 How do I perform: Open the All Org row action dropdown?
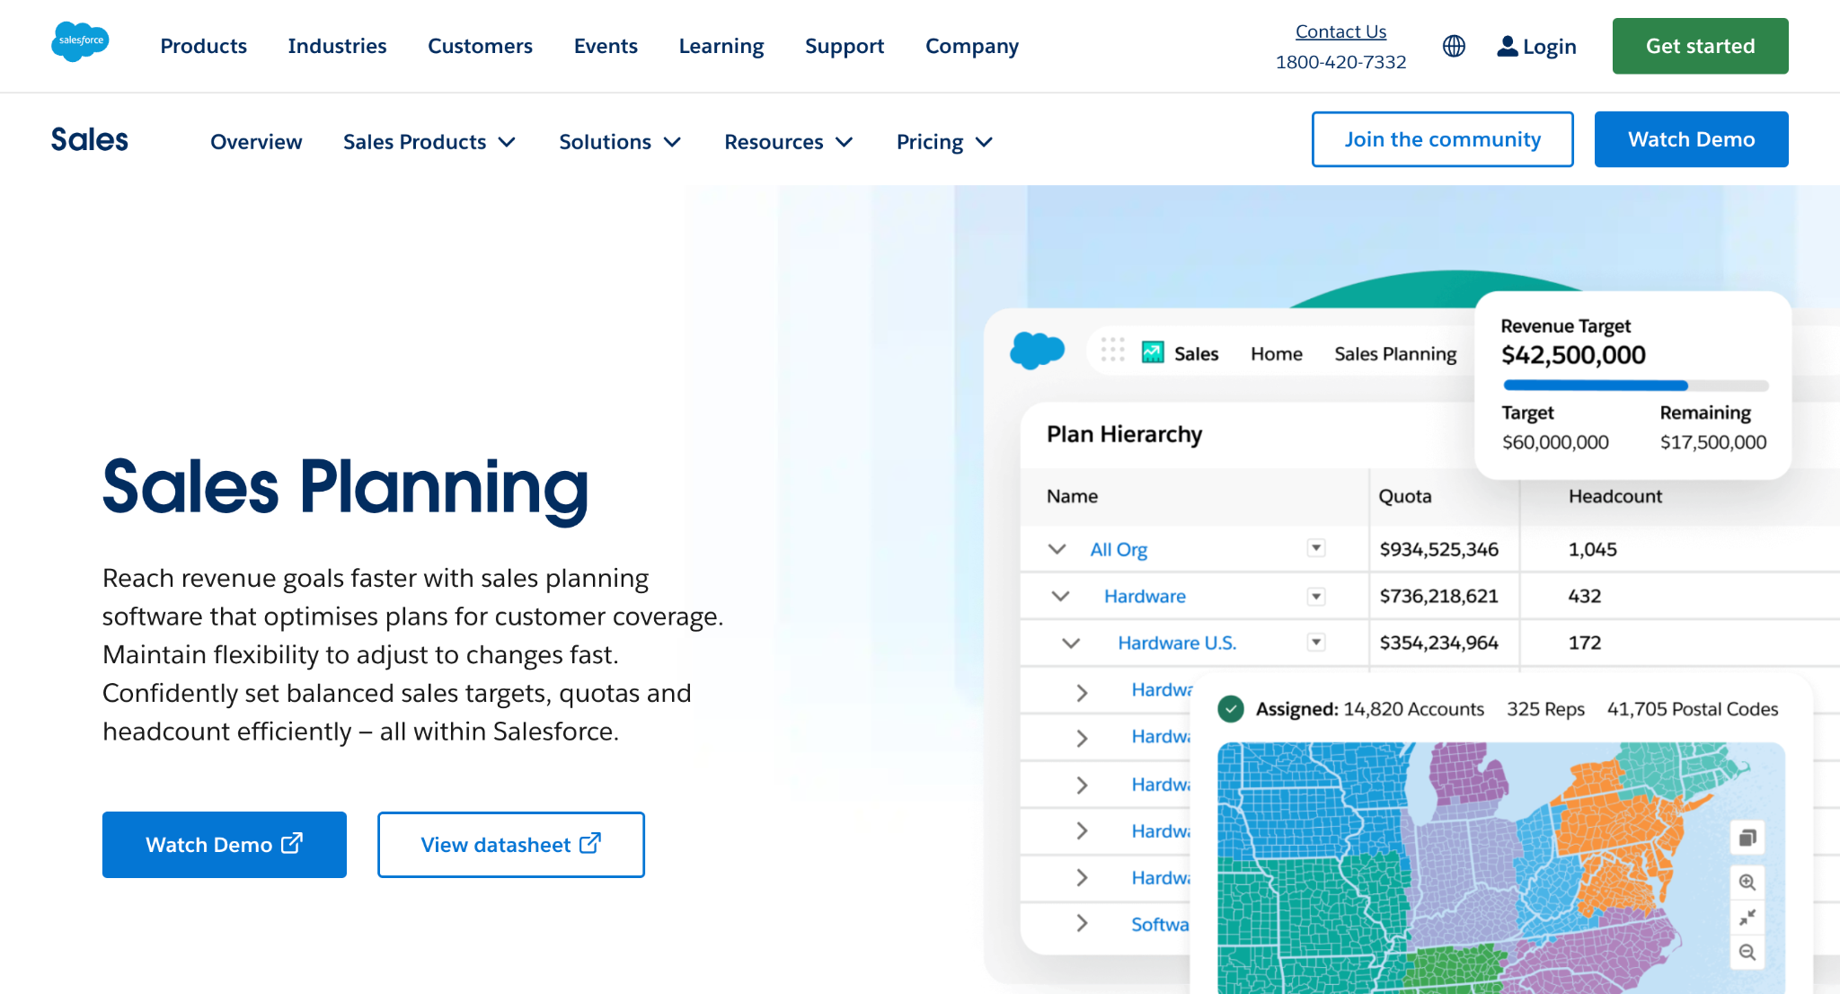(1316, 548)
